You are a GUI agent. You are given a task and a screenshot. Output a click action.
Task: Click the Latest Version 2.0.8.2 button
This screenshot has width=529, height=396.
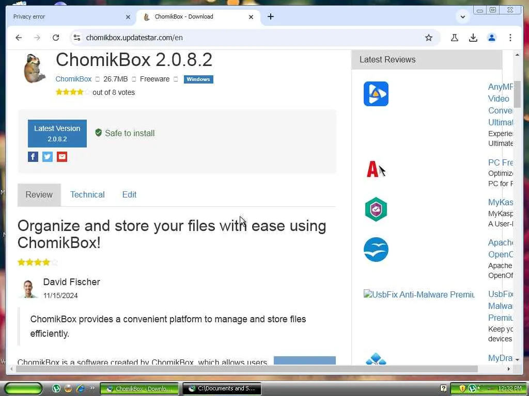point(57,134)
